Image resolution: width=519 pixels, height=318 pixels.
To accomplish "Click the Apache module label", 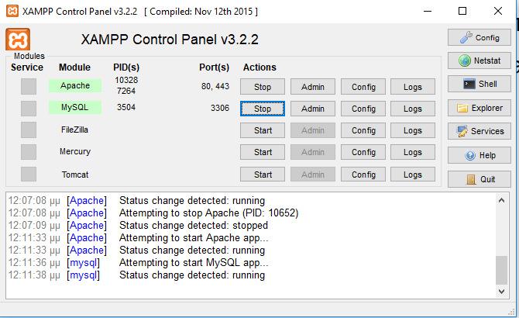I will tap(75, 85).
